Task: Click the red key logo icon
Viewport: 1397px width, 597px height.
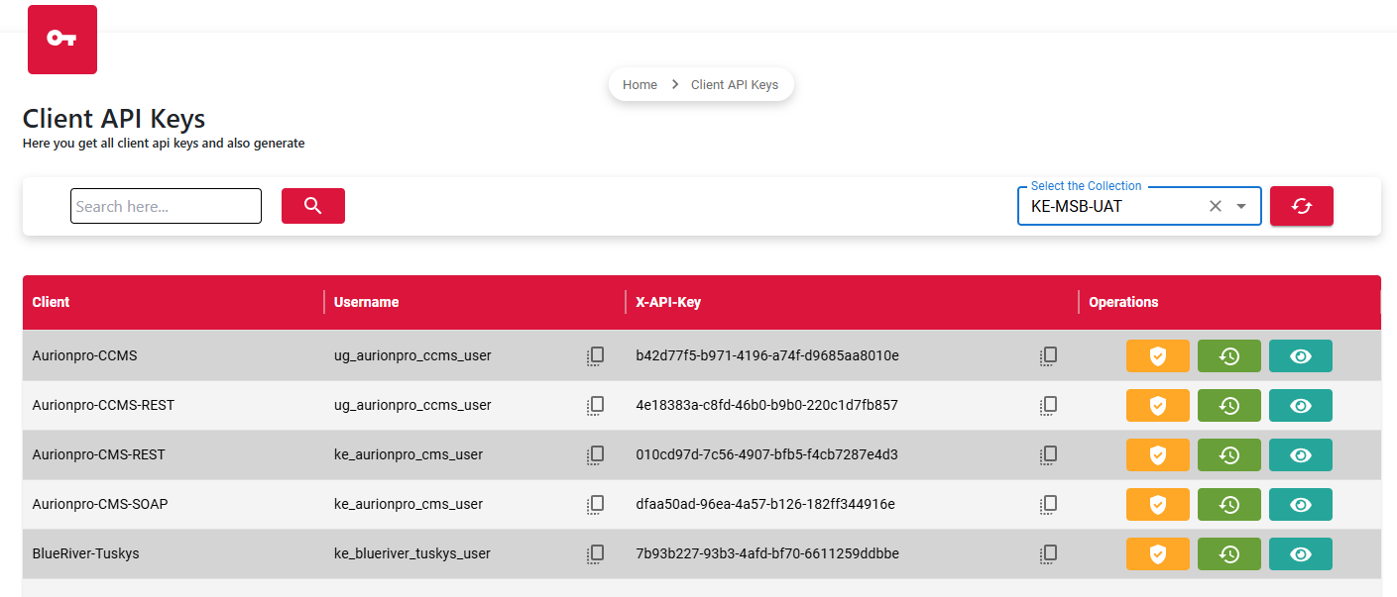Action: coord(62,39)
